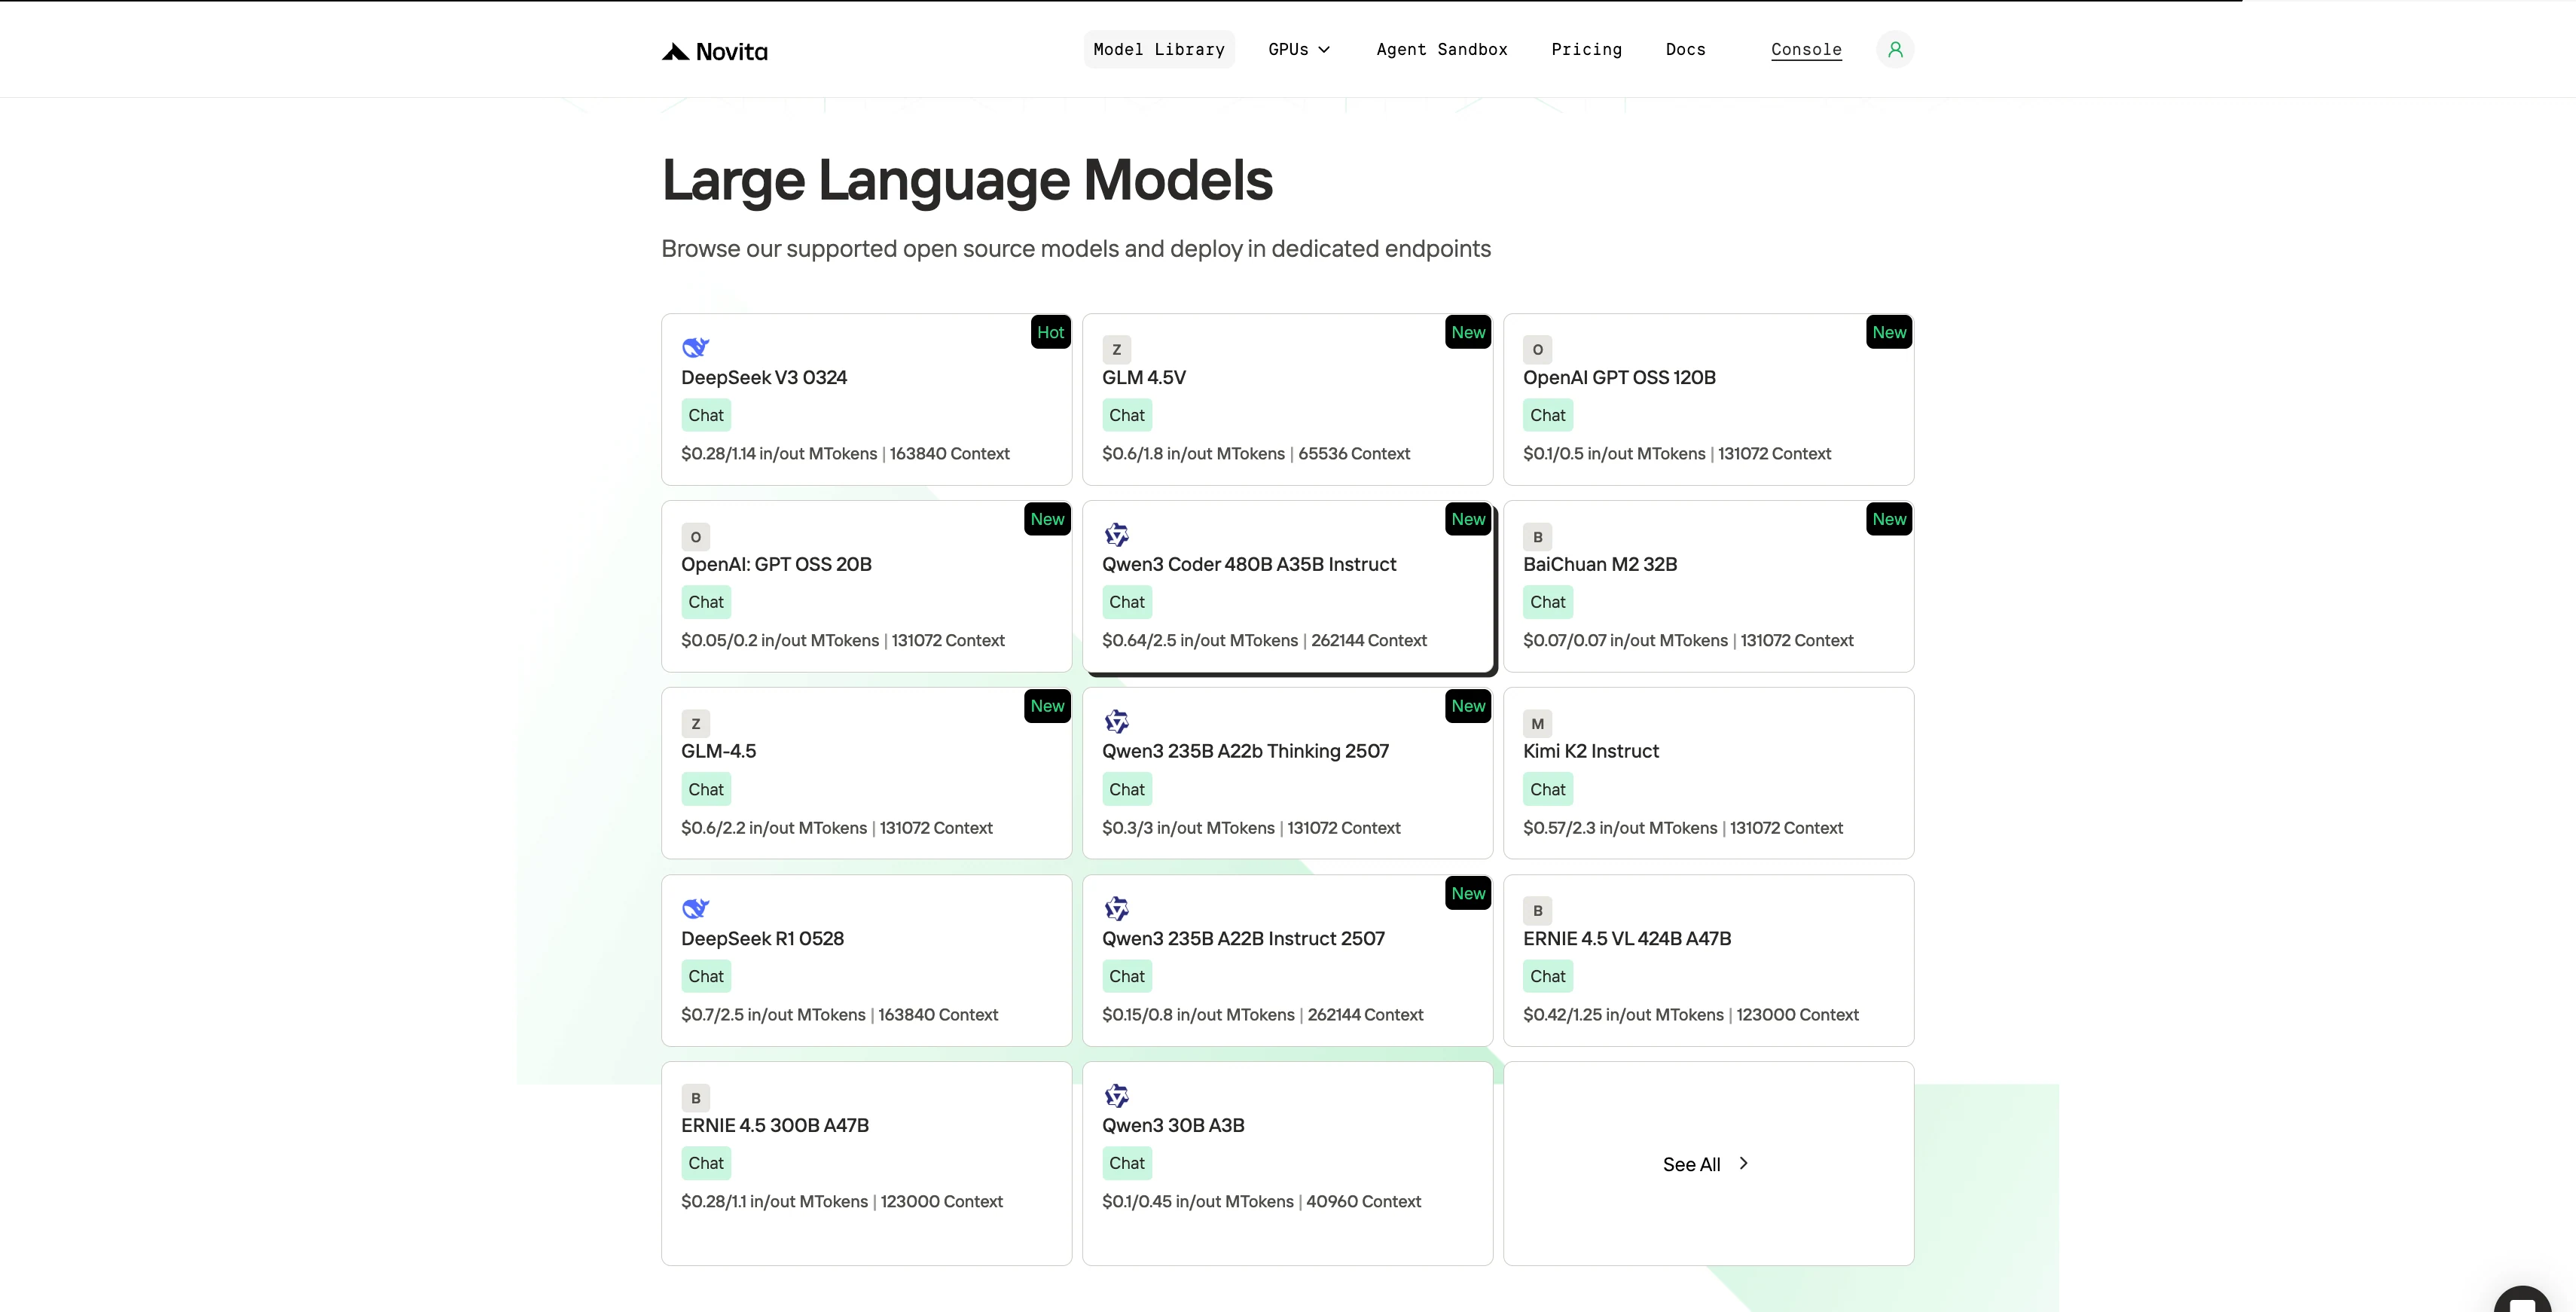The width and height of the screenshot is (2576, 1312).
Task: Open Qwen3 235B A22b Thinking 2507 title
Action: (x=1245, y=752)
